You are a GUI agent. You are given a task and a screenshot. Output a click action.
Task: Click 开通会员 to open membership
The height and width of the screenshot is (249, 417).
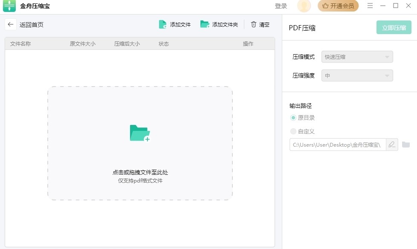click(338, 6)
